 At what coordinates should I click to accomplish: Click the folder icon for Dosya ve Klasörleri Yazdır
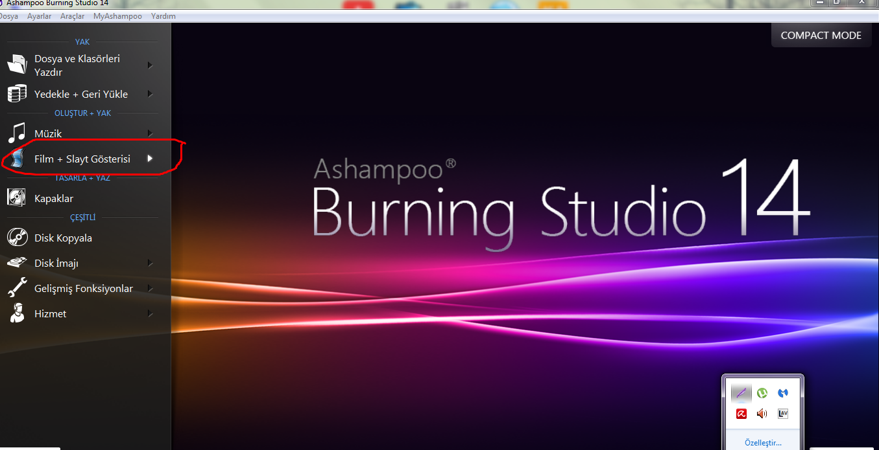pyautogui.click(x=17, y=65)
